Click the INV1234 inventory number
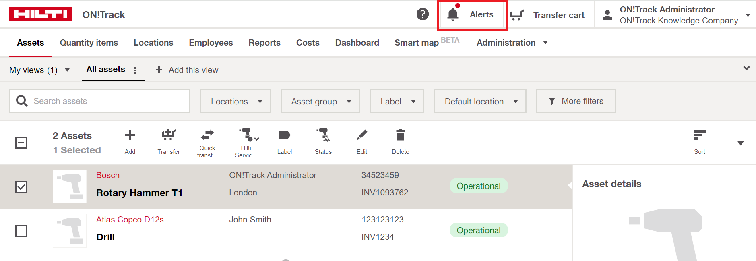The image size is (756, 261). coord(378,237)
